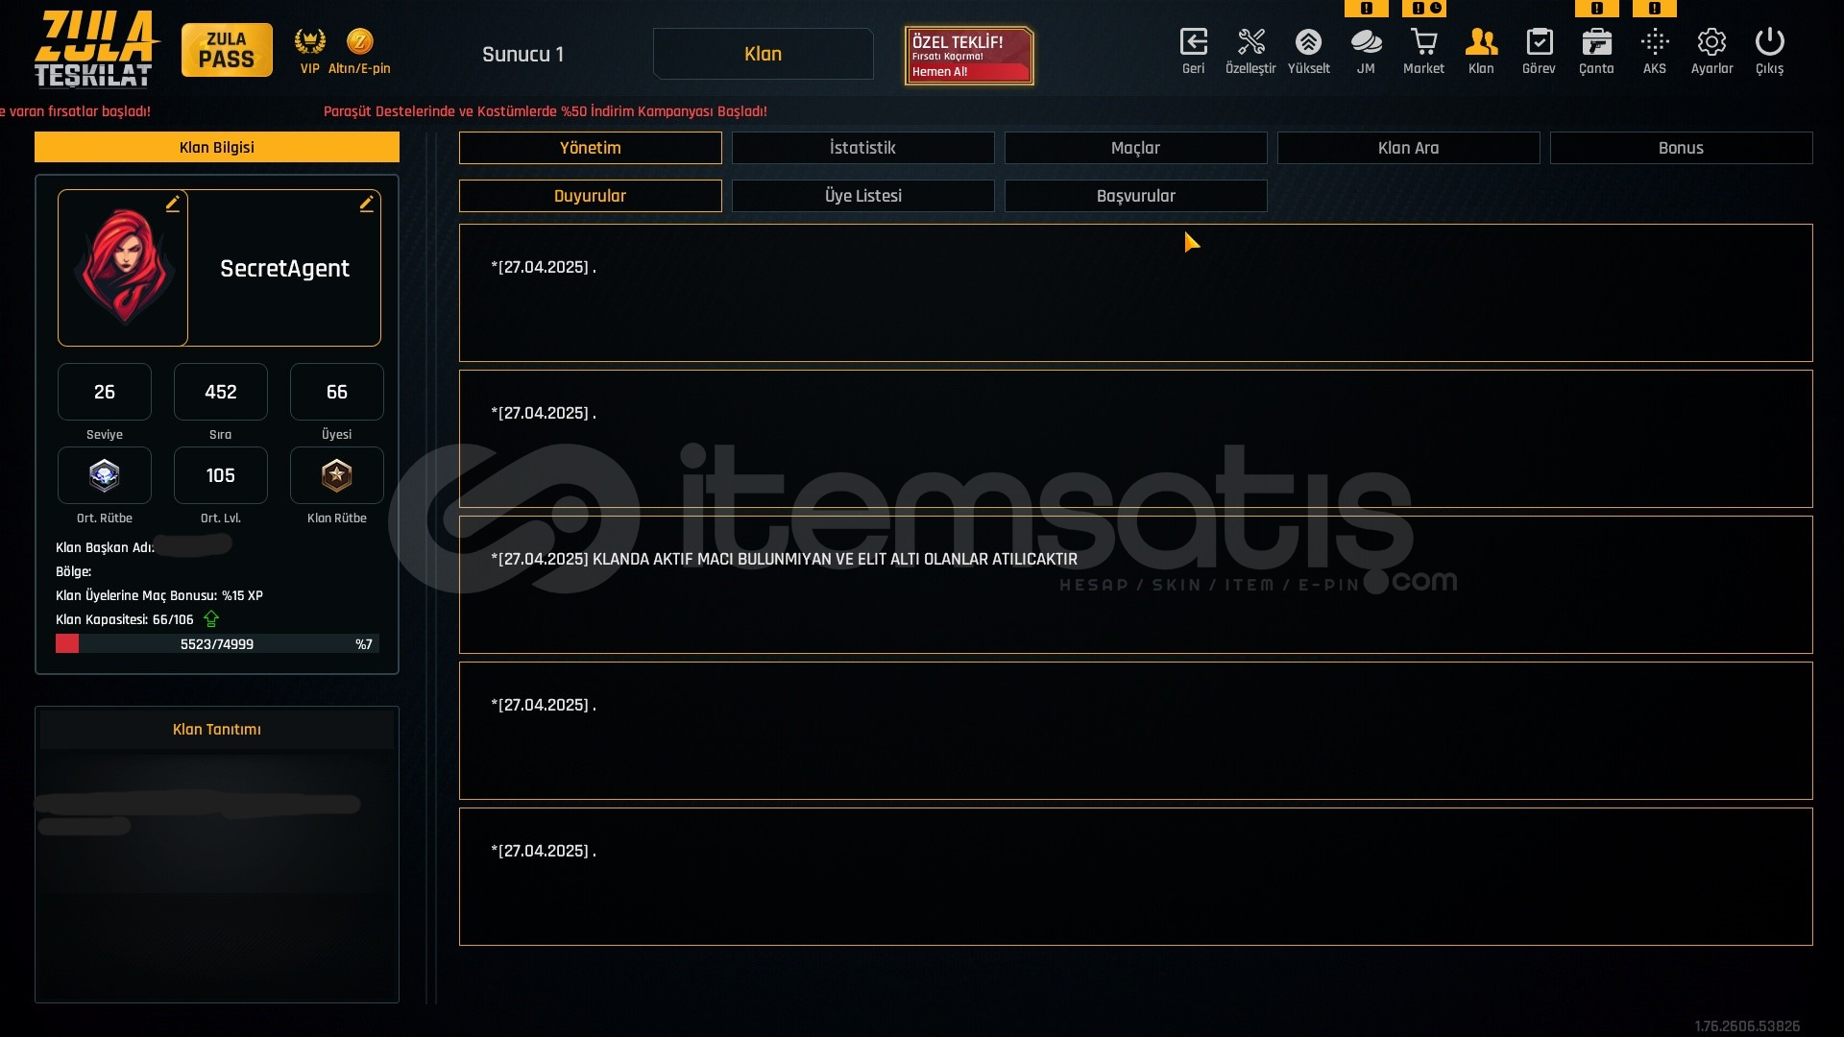Switch to the Maçlar tab
Image resolution: width=1844 pixels, height=1037 pixels.
[x=1135, y=148]
